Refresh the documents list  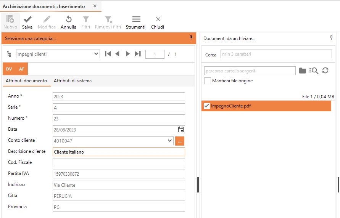[x=325, y=71]
